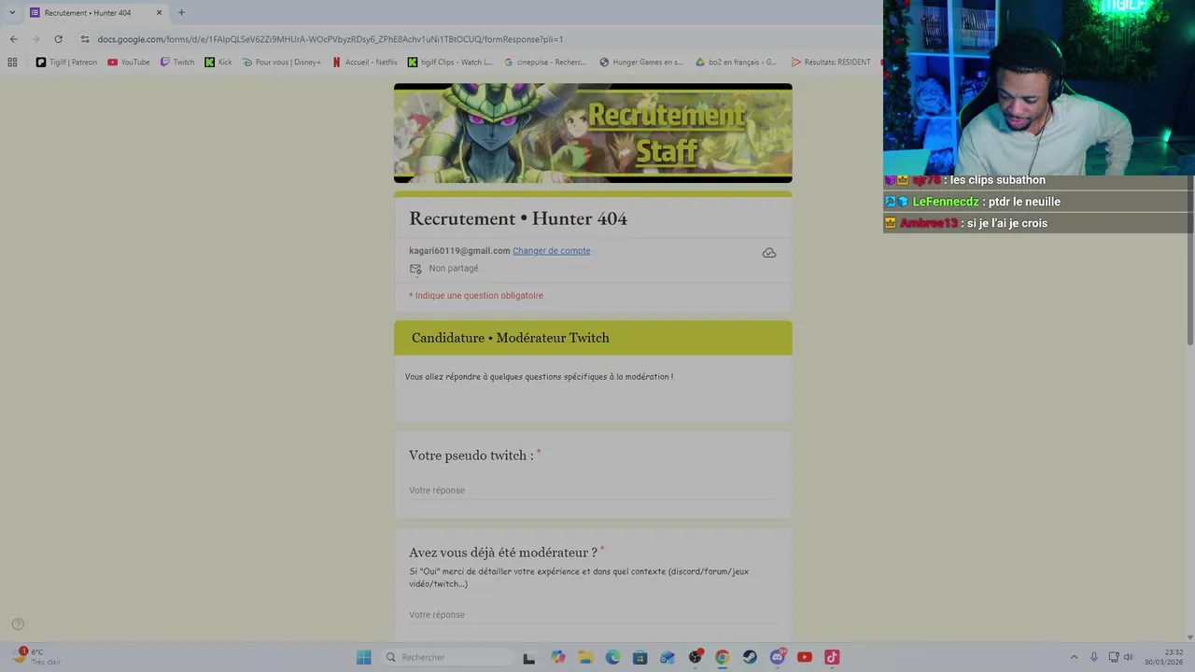Screen dimensions: 1195x672
Task: Open the Accueil - Netflix bookmark
Action: click(364, 63)
